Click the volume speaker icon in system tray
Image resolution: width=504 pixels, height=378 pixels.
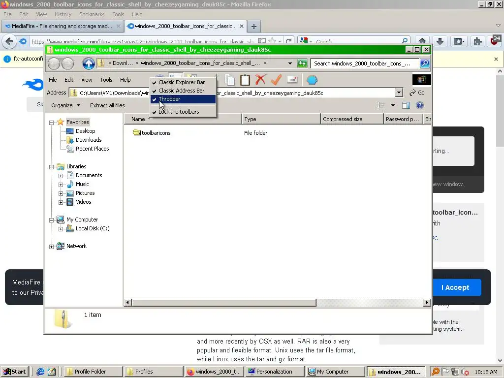[464, 372]
